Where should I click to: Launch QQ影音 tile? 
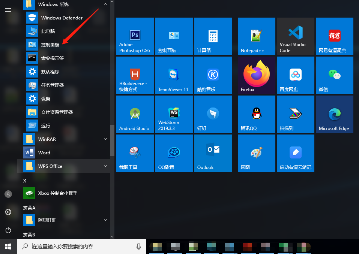click(x=174, y=153)
